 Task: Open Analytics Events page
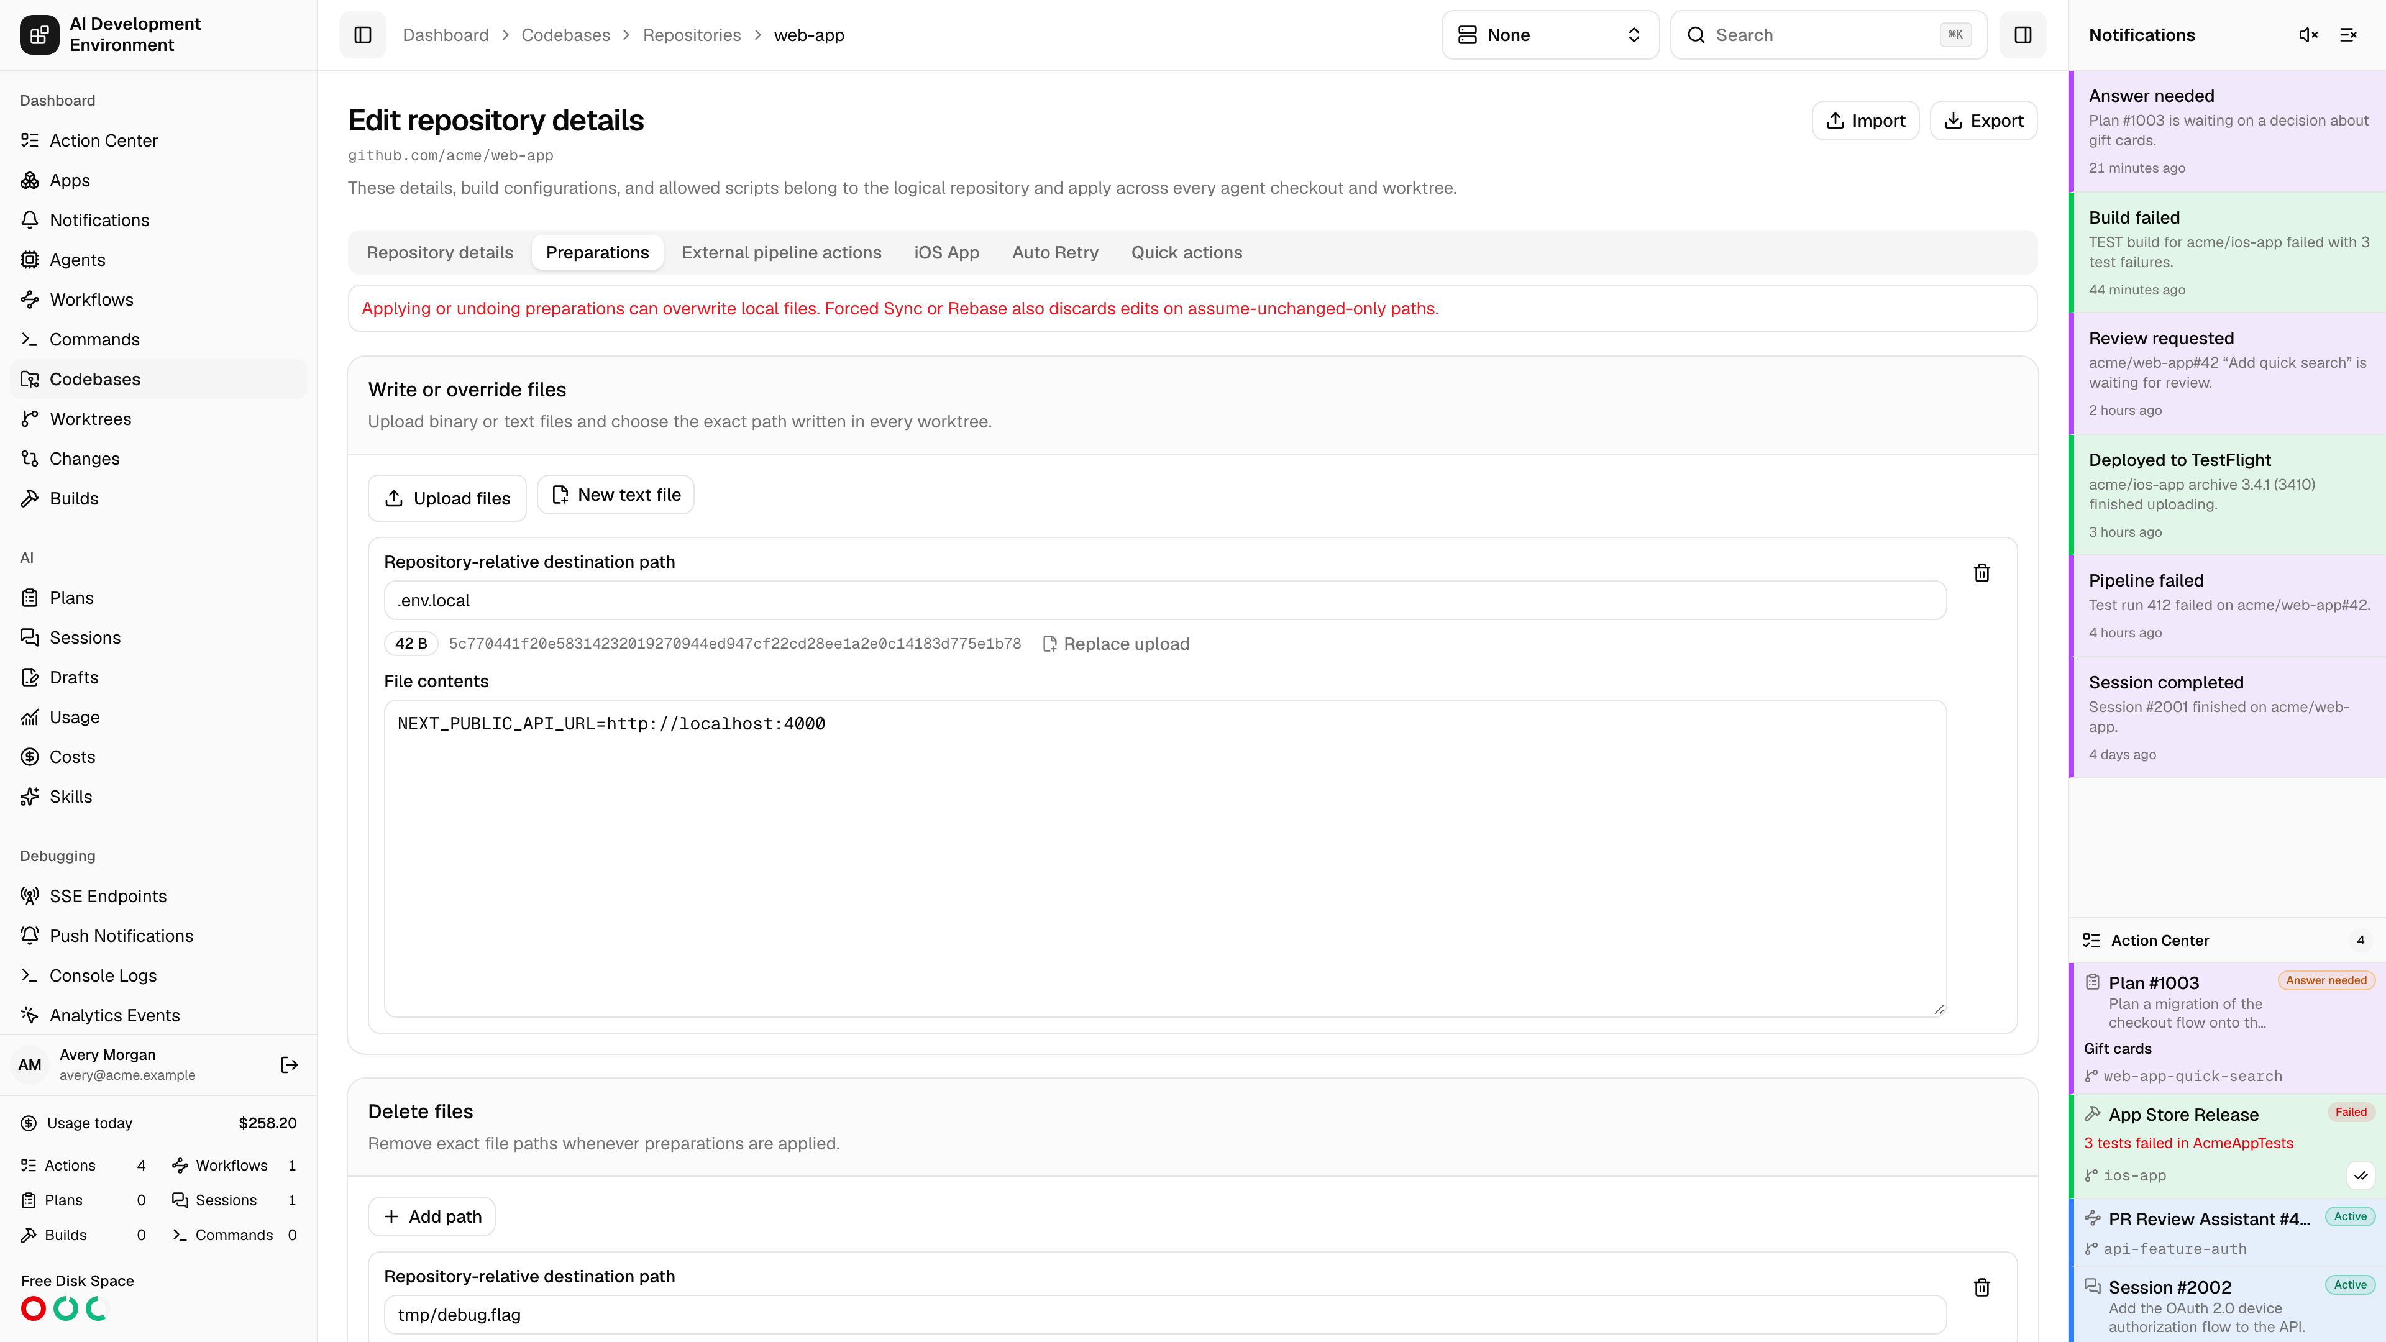coord(158,1016)
